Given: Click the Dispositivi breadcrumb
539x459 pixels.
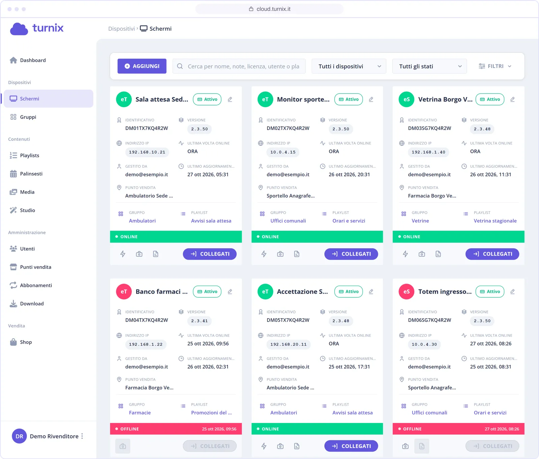Looking at the screenshot, I should coord(121,29).
